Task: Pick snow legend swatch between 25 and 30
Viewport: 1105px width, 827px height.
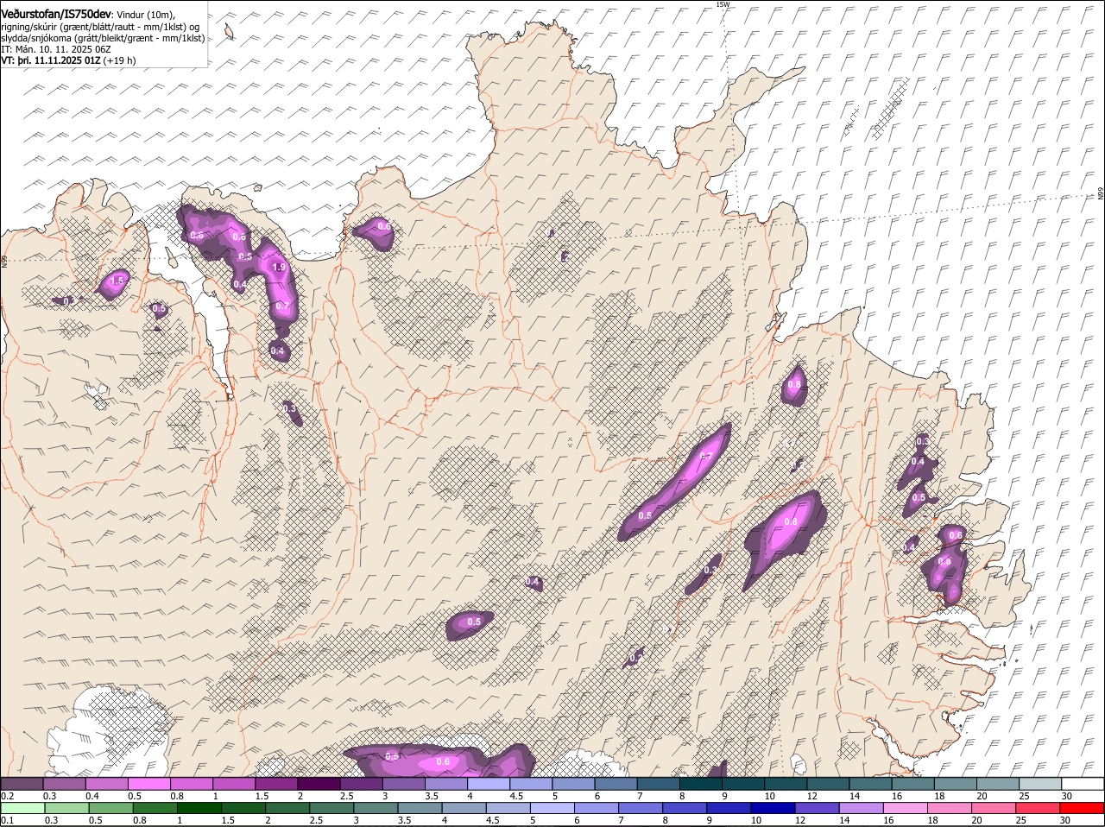Action: [1041, 784]
